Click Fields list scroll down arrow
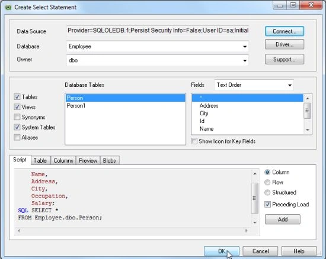The width and height of the screenshot is (326, 259). coord(308,130)
